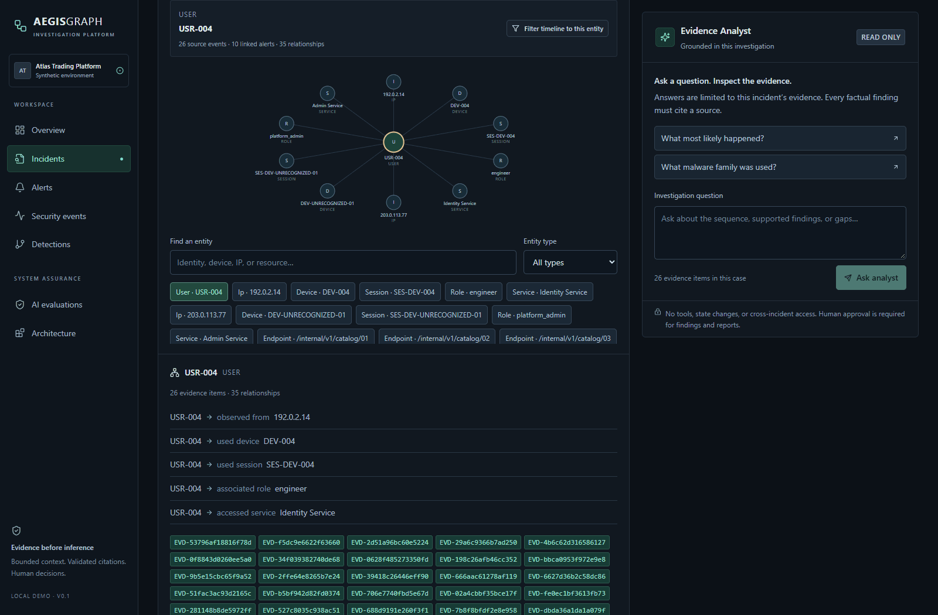The height and width of the screenshot is (615, 938).
Task: Select the SES-DEV-UNRECOGNIZED-01 session graph node
Action: [287, 160]
